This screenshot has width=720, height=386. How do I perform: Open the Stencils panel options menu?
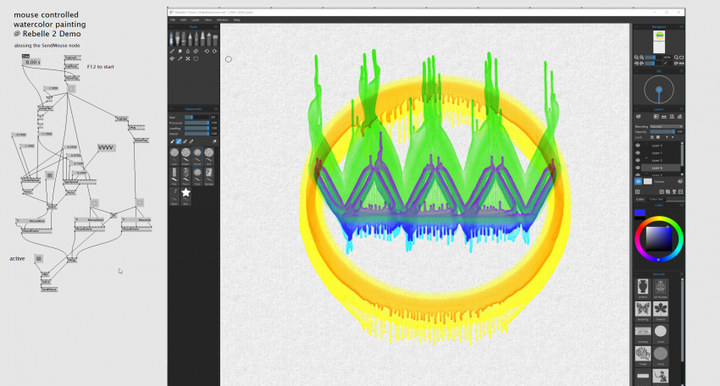coord(682,273)
